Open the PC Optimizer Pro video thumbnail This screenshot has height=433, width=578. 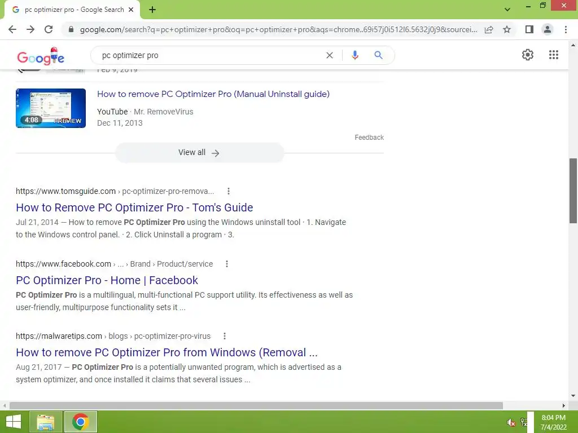[51, 108]
